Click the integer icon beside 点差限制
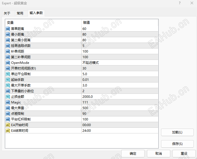The image size is (197, 159). click(8, 114)
